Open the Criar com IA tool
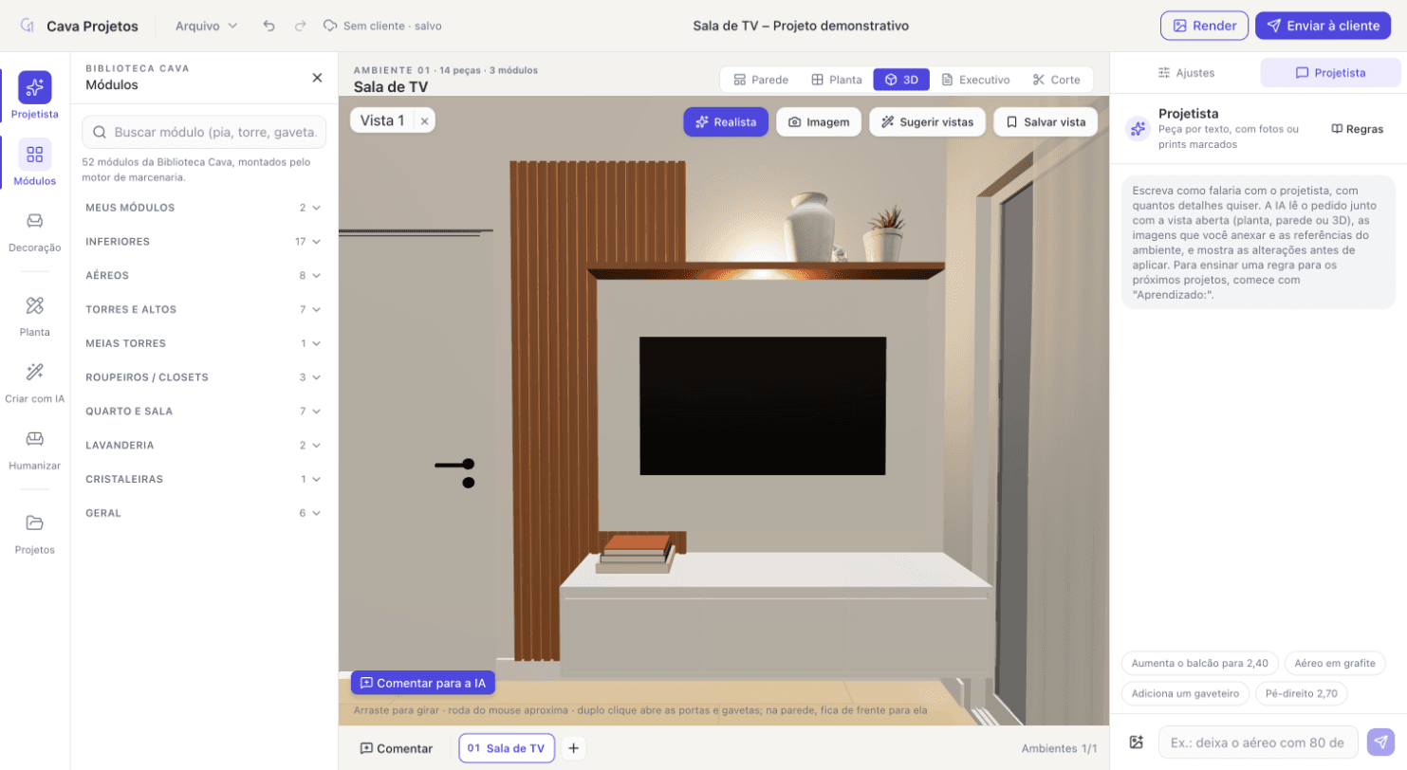Viewport: 1407px width, 770px height. coord(34,381)
